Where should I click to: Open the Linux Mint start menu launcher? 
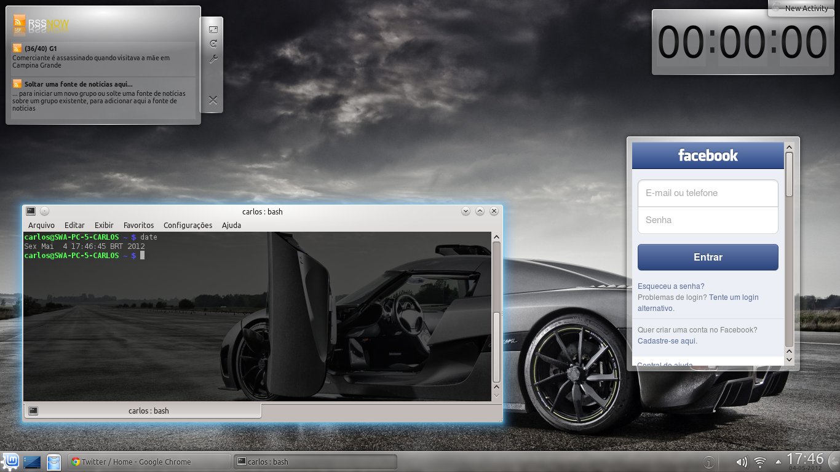[x=10, y=462]
